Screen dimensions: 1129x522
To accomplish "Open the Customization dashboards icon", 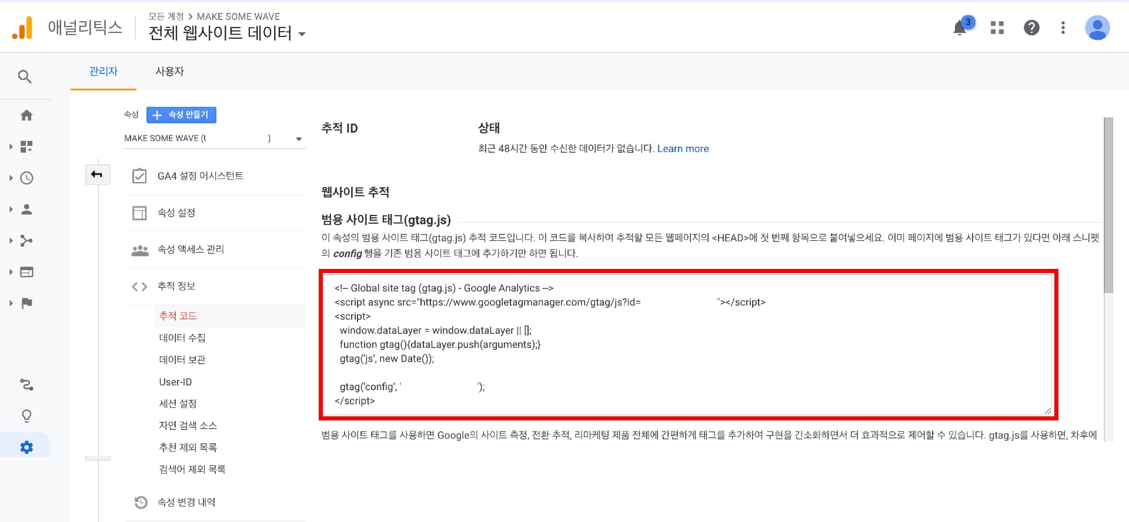I will tap(26, 147).
